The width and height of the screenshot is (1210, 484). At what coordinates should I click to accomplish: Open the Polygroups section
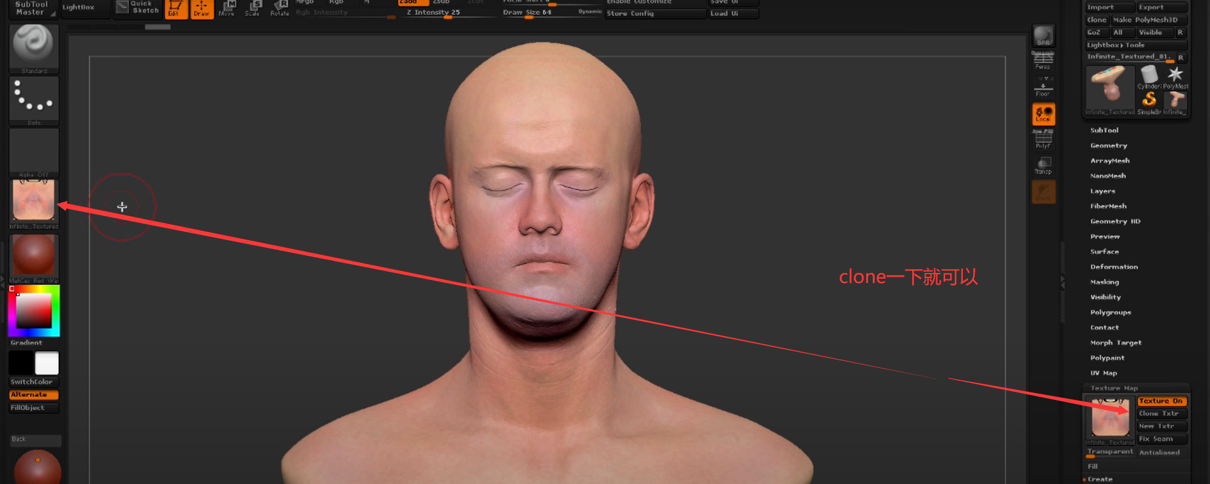coord(1110,312)
